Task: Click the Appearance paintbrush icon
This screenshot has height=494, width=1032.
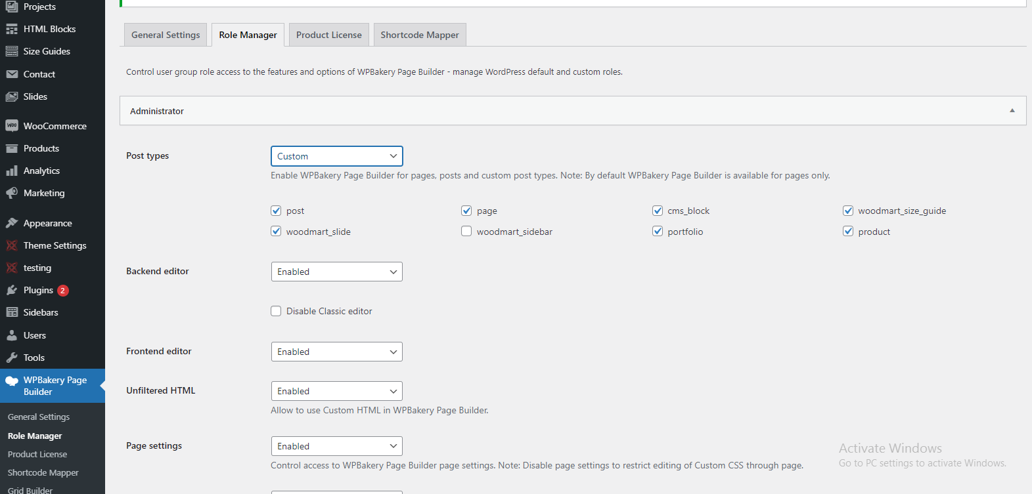Action: click(12, 223)
